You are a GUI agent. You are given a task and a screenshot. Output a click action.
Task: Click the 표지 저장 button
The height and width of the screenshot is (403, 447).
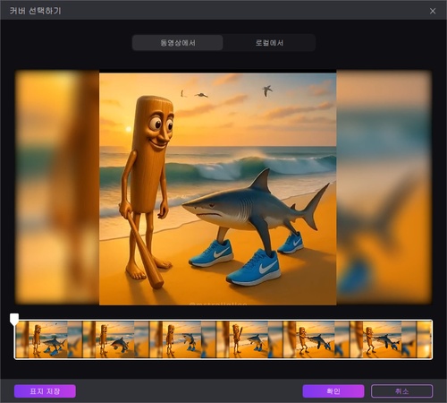45,391
